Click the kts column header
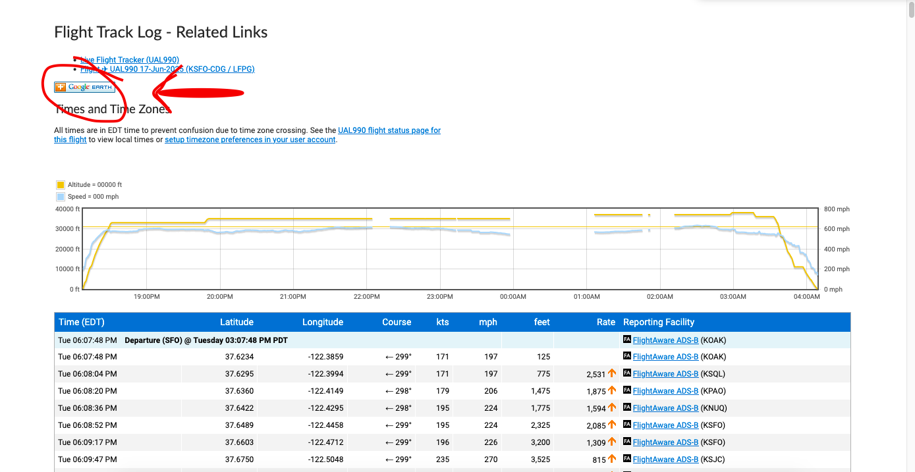Viewport: 915px width, 472px height. [443, 322]
